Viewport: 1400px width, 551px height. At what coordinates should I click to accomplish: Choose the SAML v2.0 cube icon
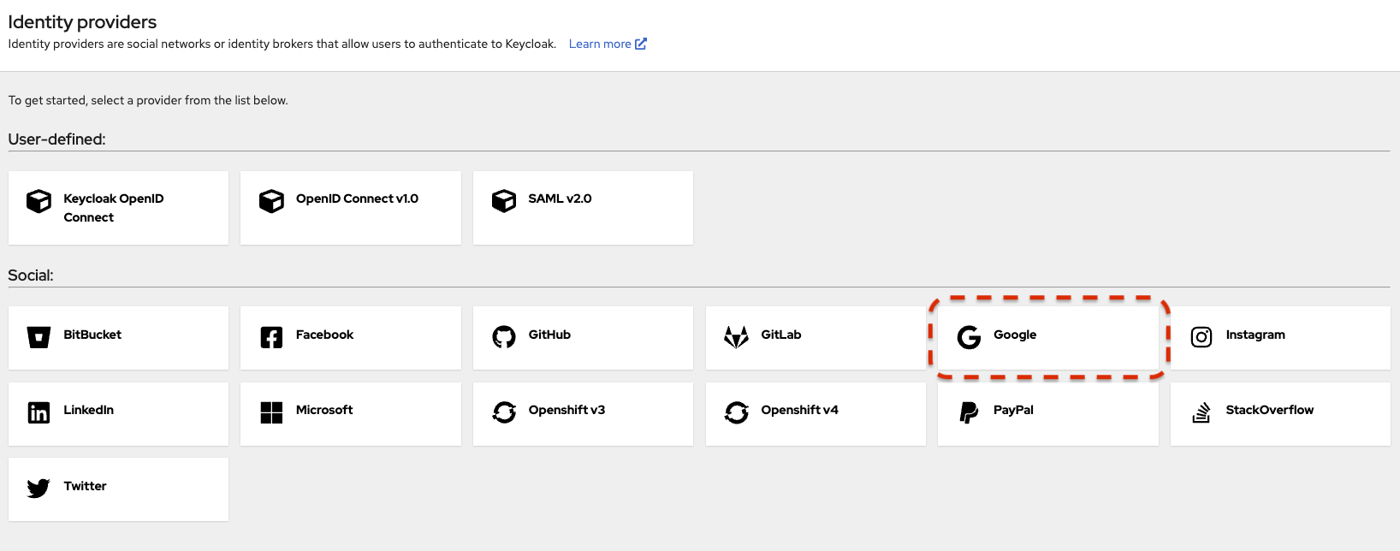(x=504, y=201)
